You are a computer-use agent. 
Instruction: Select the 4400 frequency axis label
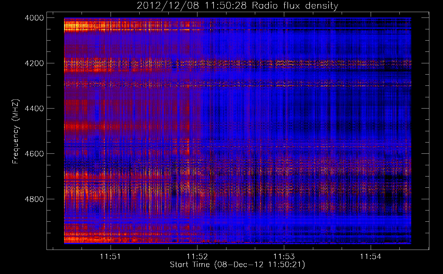pyautogui.click(x=34, y=109)
